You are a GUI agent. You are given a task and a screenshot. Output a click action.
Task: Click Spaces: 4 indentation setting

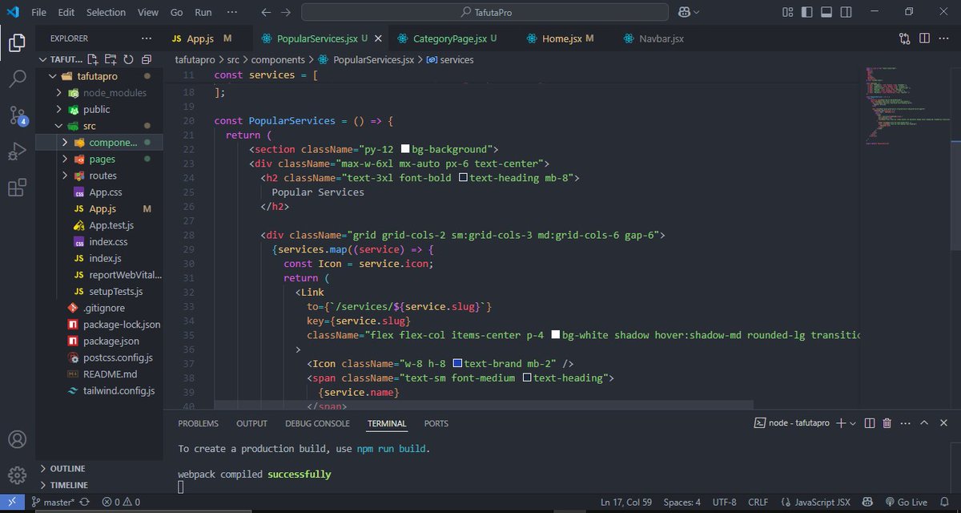tap(683, 503)
